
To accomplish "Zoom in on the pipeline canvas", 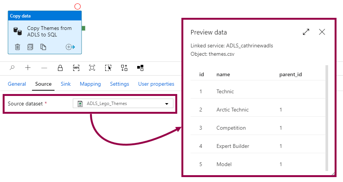I will pyautogui.click(x=28, y=68).
